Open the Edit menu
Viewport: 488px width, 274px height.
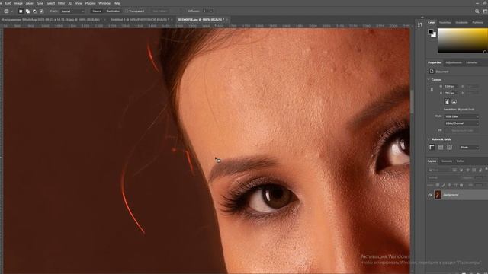[x=8, y=3]
